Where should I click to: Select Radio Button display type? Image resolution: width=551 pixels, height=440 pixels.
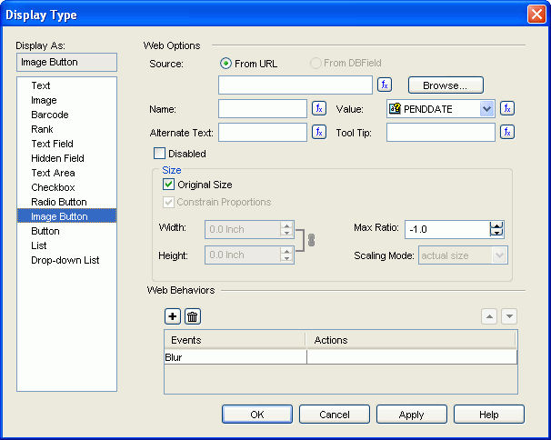(66, 202)
